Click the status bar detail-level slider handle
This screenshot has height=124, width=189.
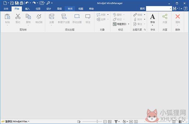[97, 121]
